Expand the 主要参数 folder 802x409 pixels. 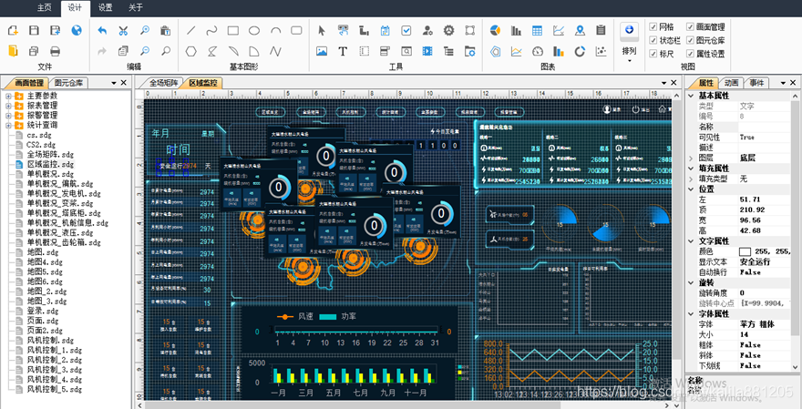click(9, 96)
